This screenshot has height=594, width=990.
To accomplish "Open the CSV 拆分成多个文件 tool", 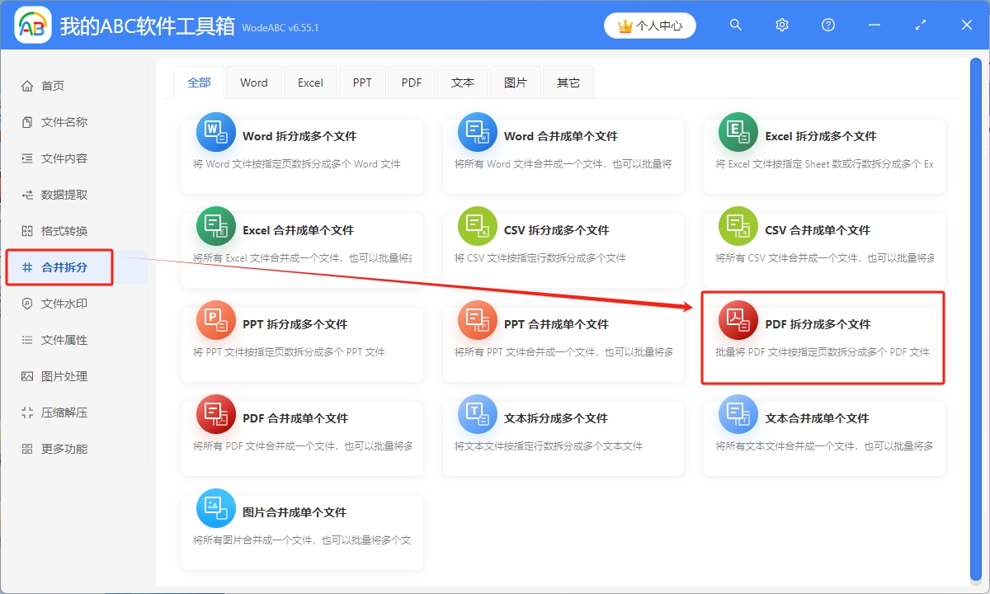I will point(563,249).
